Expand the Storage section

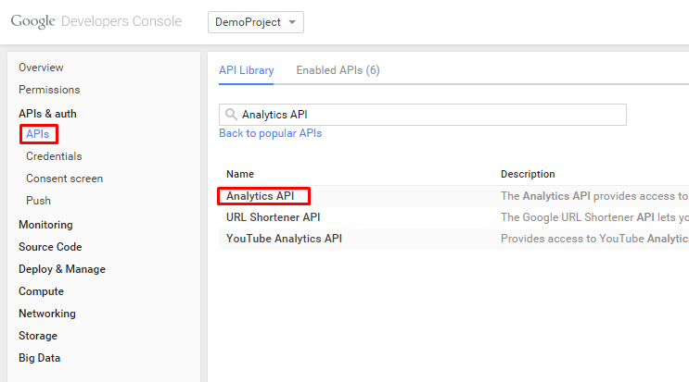pyautogui.click(x=38, y=336)
